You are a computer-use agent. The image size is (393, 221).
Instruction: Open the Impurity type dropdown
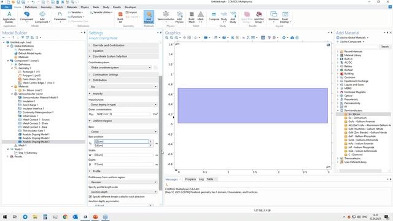(x=123, y=104)
